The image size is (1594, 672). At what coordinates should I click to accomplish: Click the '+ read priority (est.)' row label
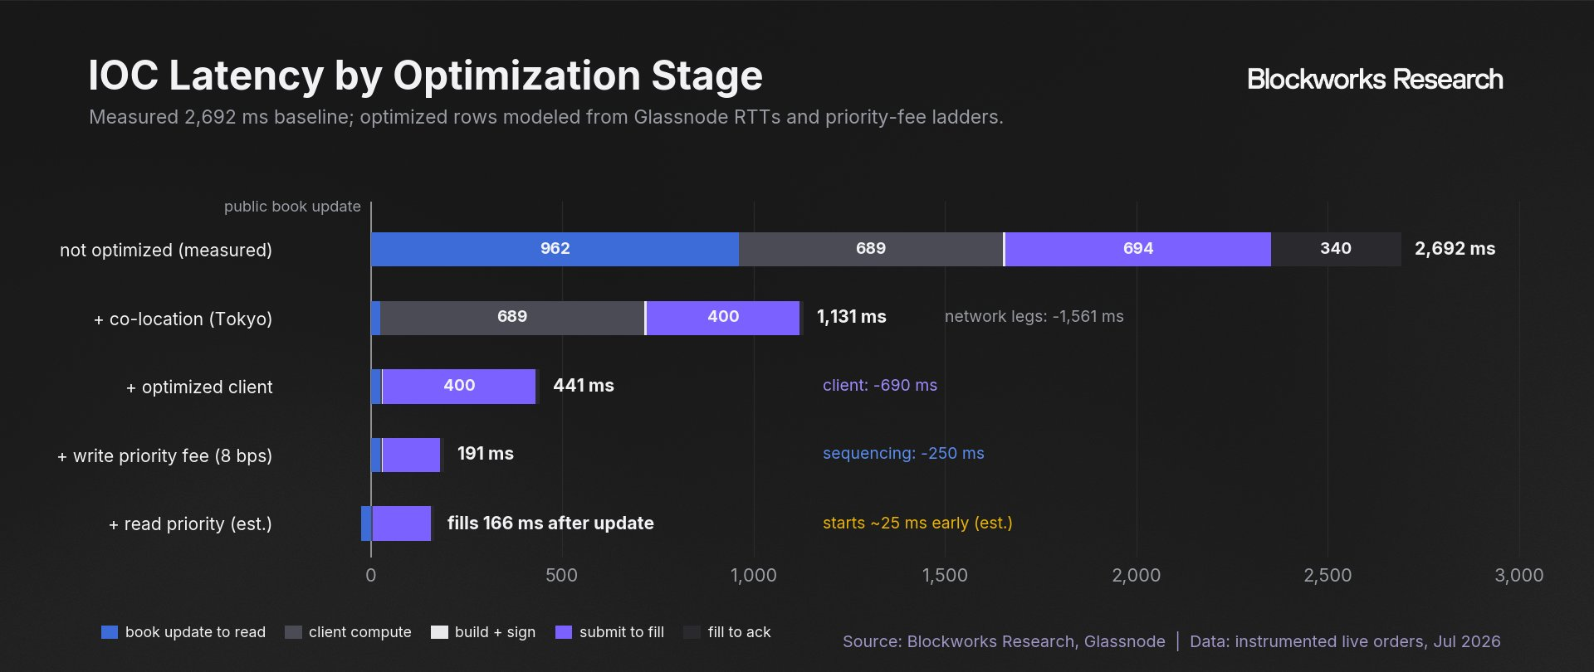(190, 524)
